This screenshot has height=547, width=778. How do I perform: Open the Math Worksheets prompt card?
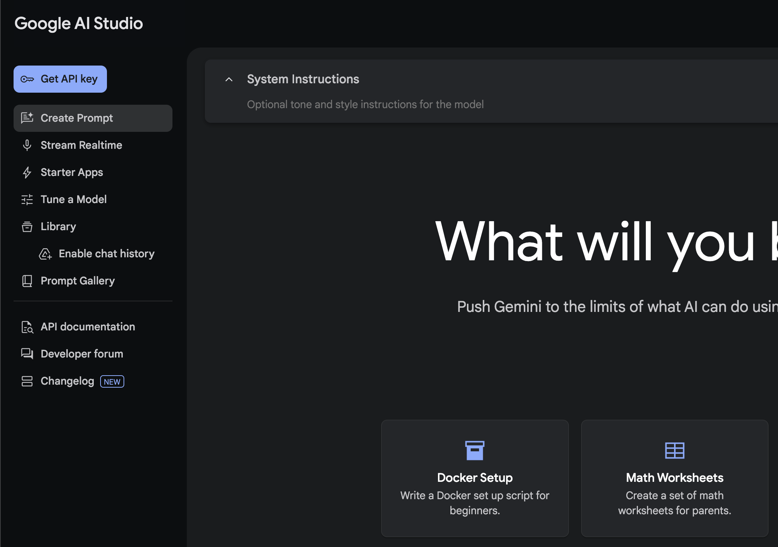coord(674,478)
